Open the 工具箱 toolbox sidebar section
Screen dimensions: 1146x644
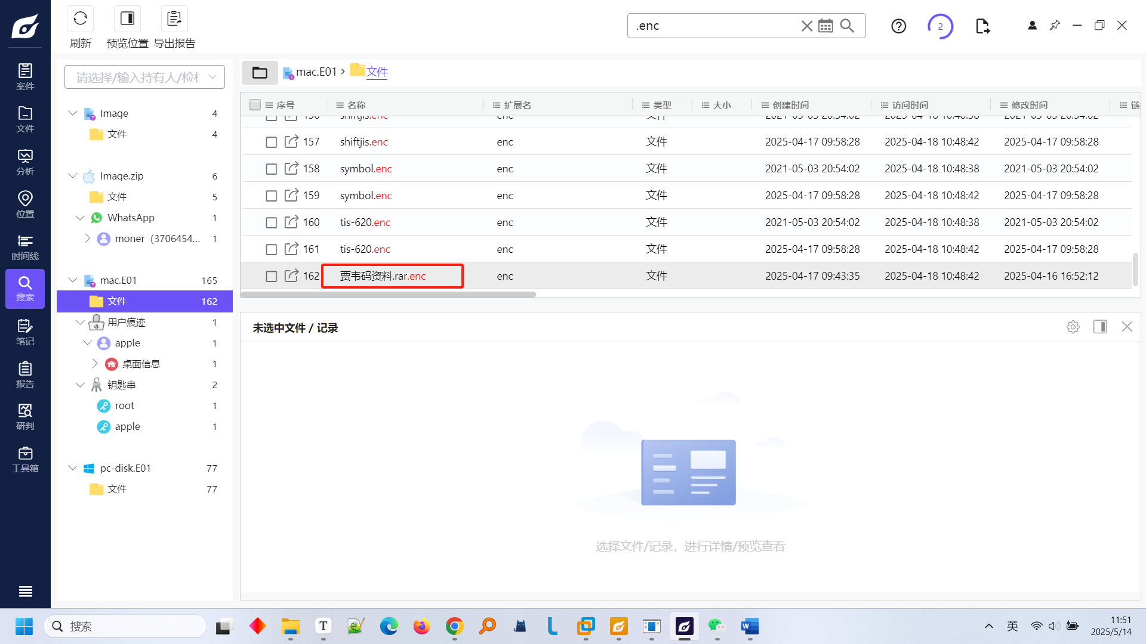(25, 459)
